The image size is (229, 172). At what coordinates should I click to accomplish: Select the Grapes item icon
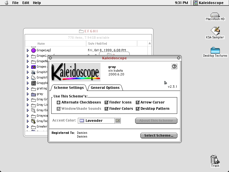pyautogui.click(x=33, y=67)
